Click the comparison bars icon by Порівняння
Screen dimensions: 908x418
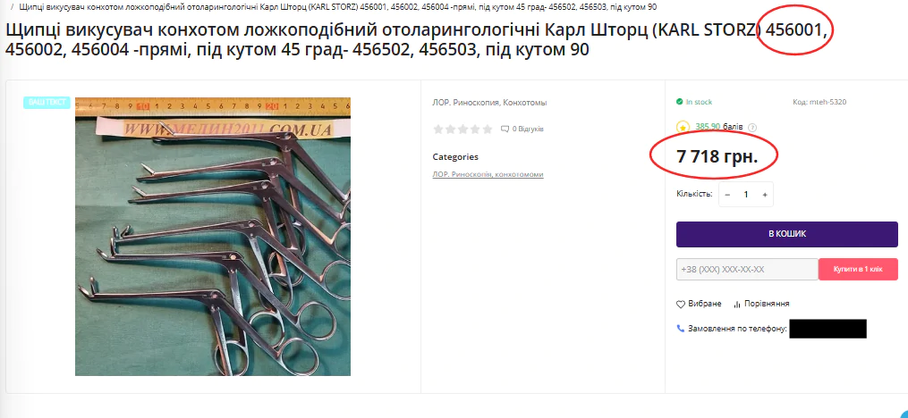tap(737, 304)
